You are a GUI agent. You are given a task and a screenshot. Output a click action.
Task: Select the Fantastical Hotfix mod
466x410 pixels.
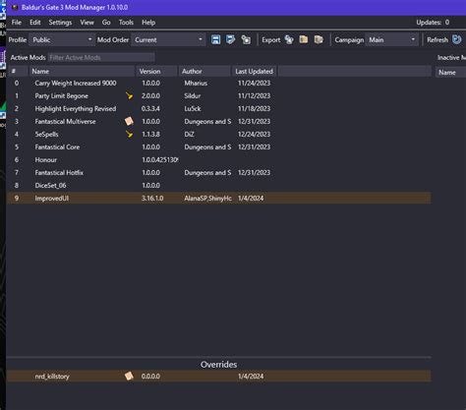[x=219, y=172]
